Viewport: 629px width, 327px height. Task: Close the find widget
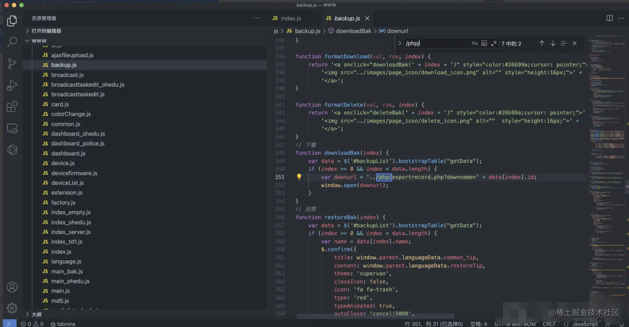pos(574,43)
